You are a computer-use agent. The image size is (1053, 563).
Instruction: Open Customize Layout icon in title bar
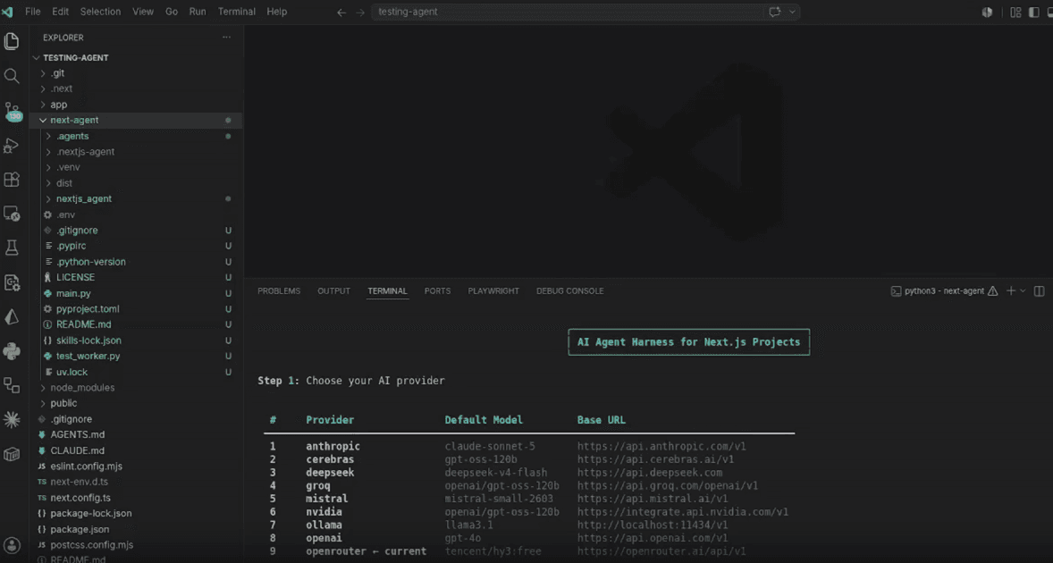coord(1015,13)
